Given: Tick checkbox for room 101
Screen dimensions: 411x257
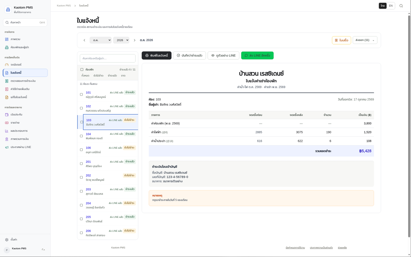Looking at the screenshot, I should coord(81,95).
